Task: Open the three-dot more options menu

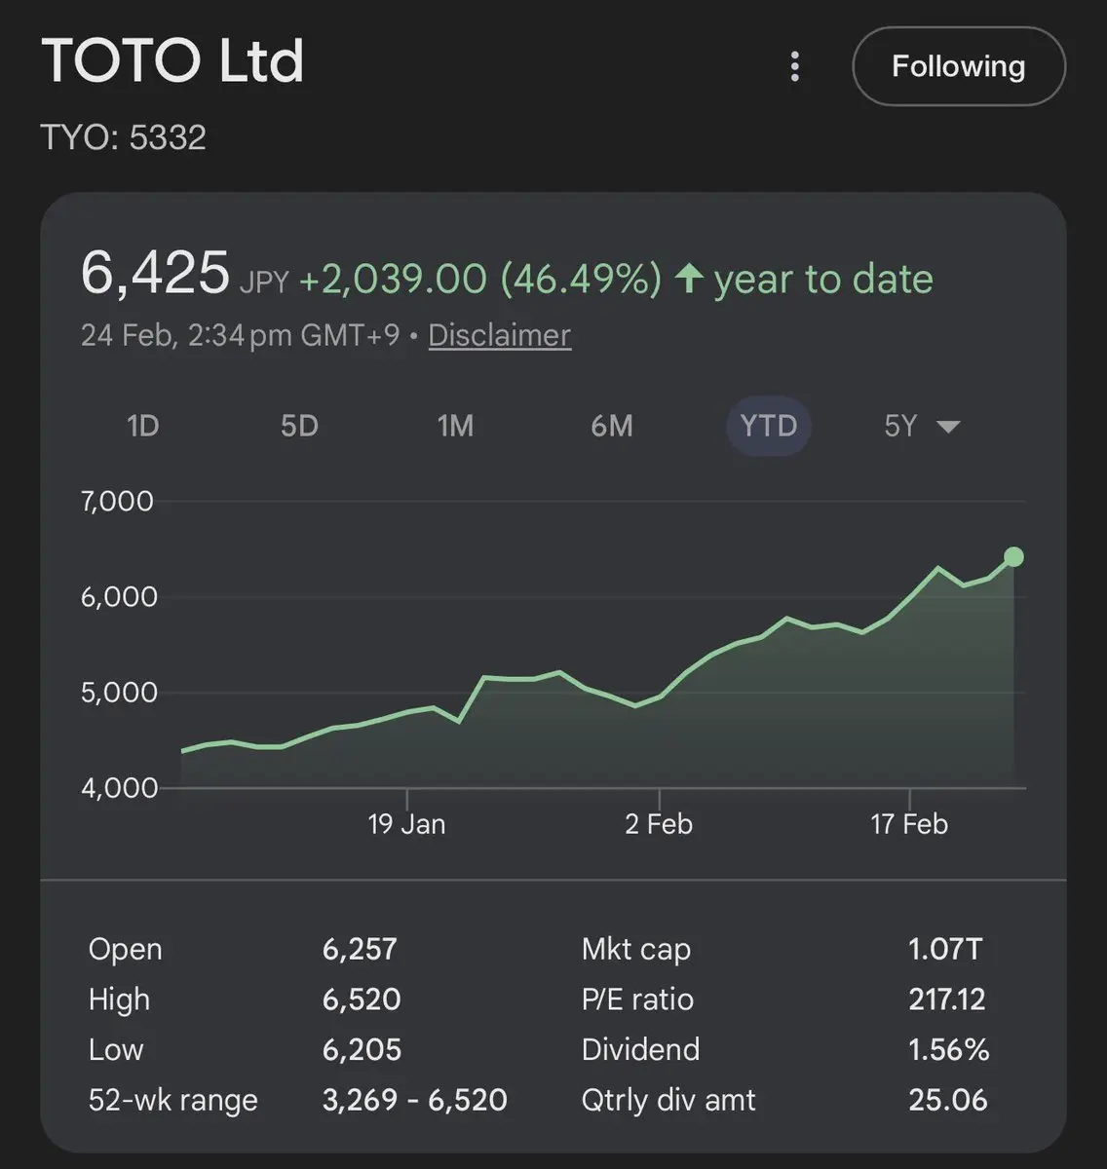Action: pyautogui.click(x=795, y=66)
